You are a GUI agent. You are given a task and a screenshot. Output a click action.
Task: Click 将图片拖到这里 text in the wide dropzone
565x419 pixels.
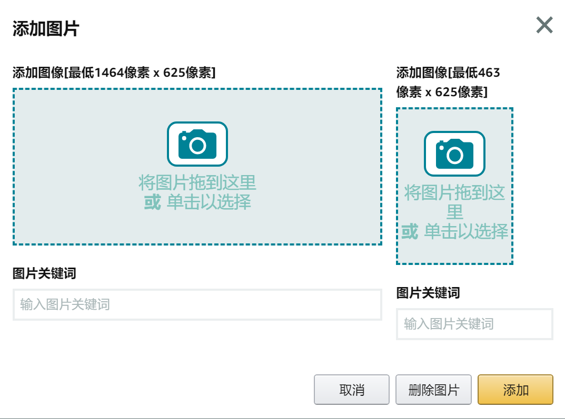click(x=197, y=183)
